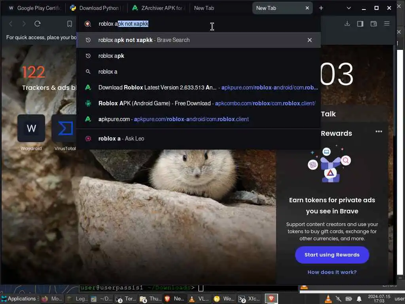The width and height of the screenshot is (405, 304).
Task: Open the downloads icon in toolbar
Action: coord(347,24)
